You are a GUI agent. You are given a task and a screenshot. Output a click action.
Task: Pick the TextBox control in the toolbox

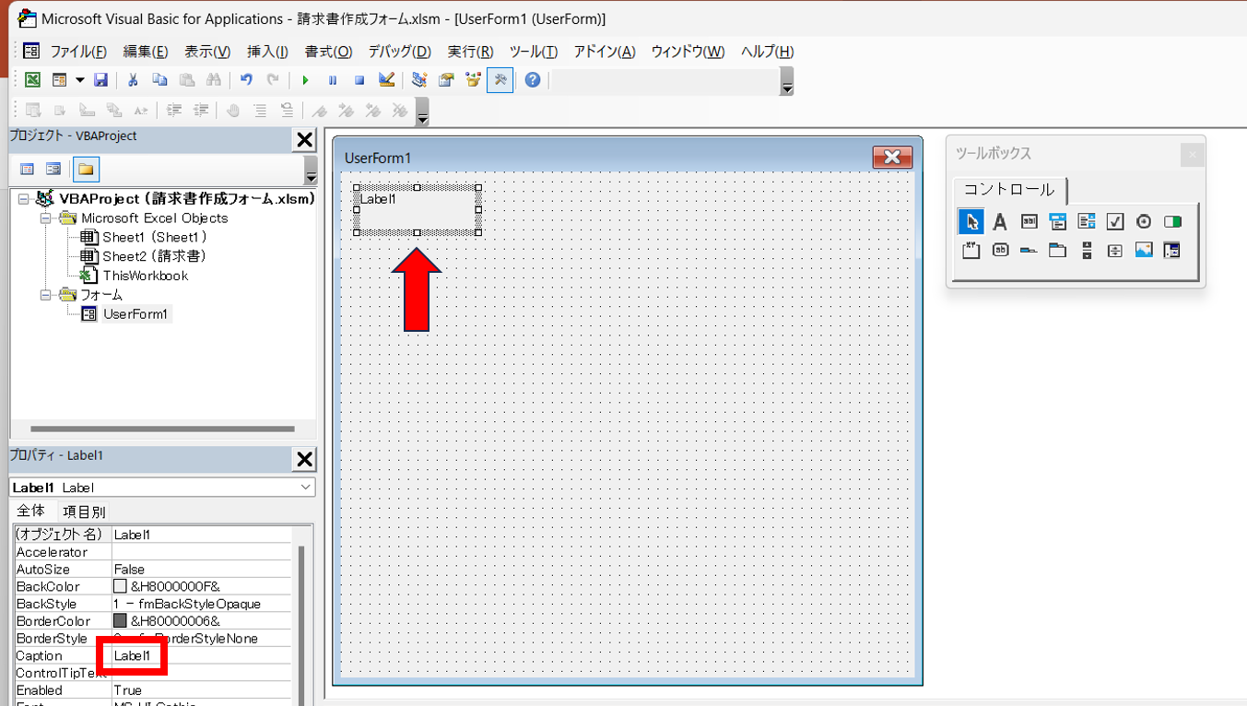coord(1029,222)
